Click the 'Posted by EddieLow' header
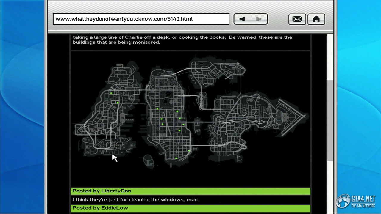The width and height of the screenshot is (381, 214). click(x=190, y=208)
